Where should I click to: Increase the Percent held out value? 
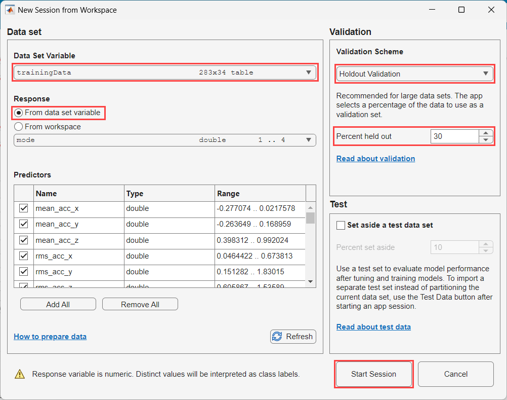tap(486, 133)
